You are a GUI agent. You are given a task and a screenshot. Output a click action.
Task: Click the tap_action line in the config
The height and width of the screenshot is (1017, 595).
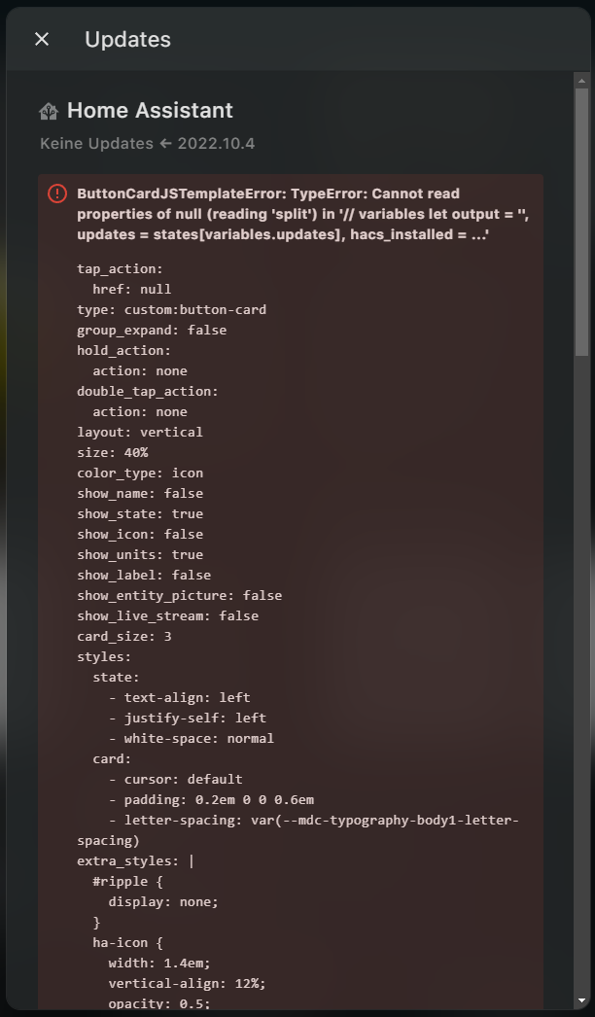point(119,268)
